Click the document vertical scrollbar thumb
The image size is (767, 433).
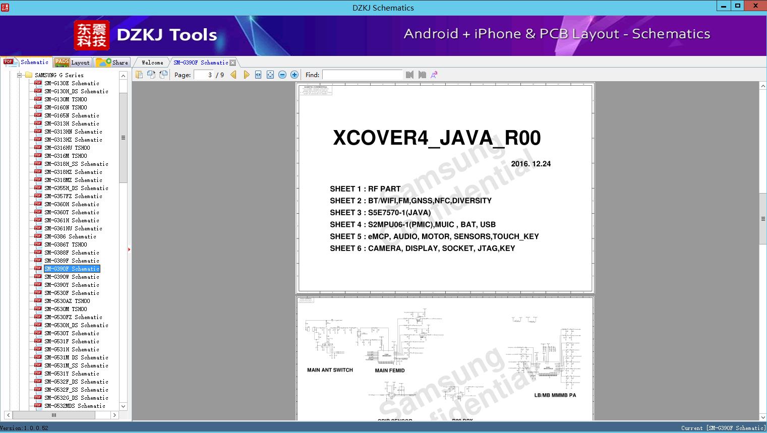[763, 219]
